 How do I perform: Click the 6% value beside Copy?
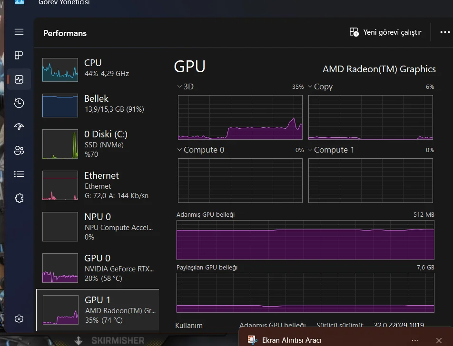[430, 87]
